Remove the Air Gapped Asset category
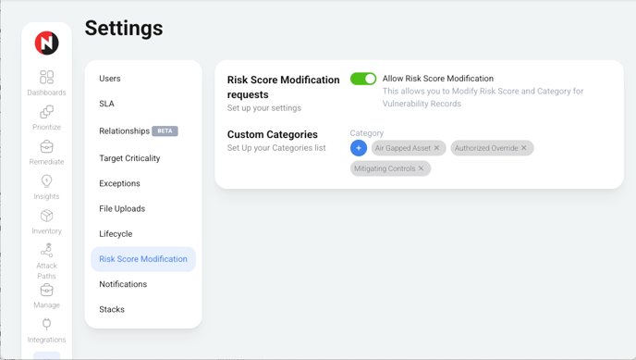 (x=436, y=148)
